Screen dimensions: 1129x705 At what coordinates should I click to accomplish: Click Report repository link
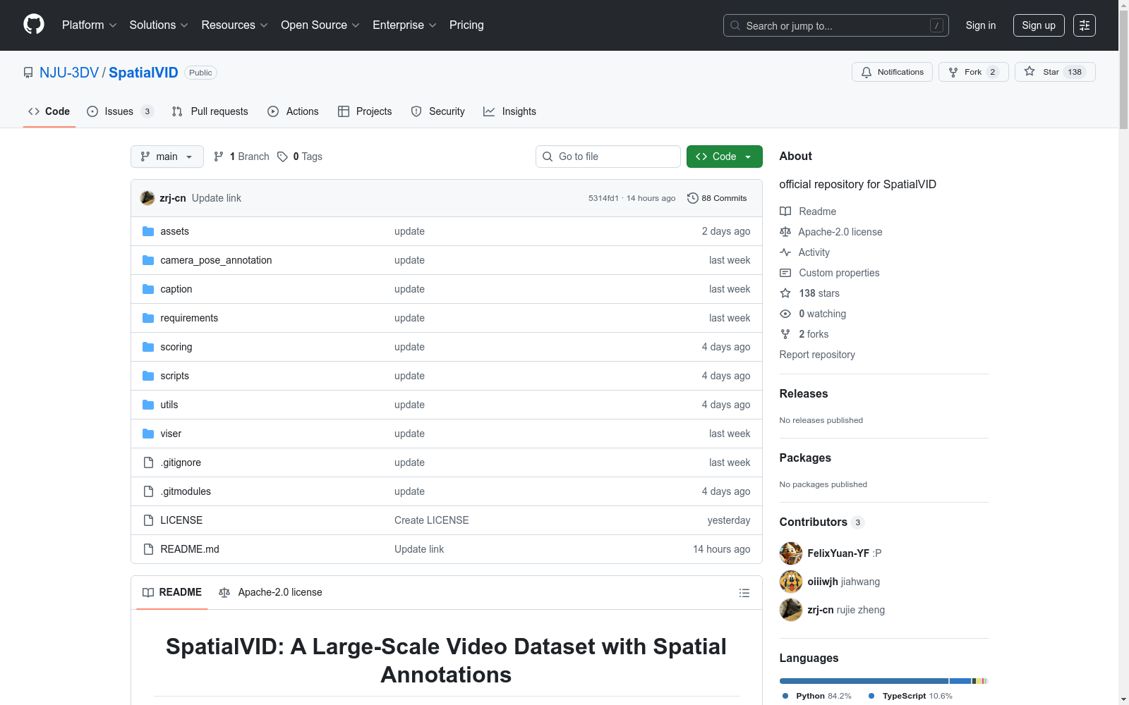(817, 355)
